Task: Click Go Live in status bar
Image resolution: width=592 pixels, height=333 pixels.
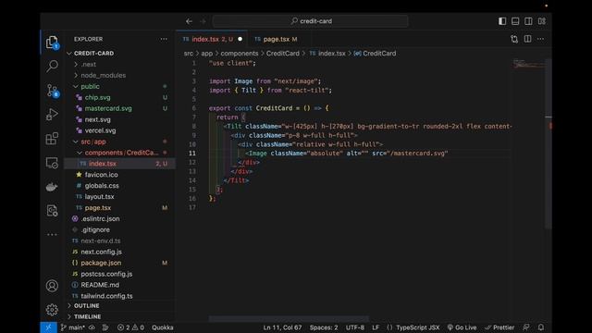Action: (x=462, y=327)
